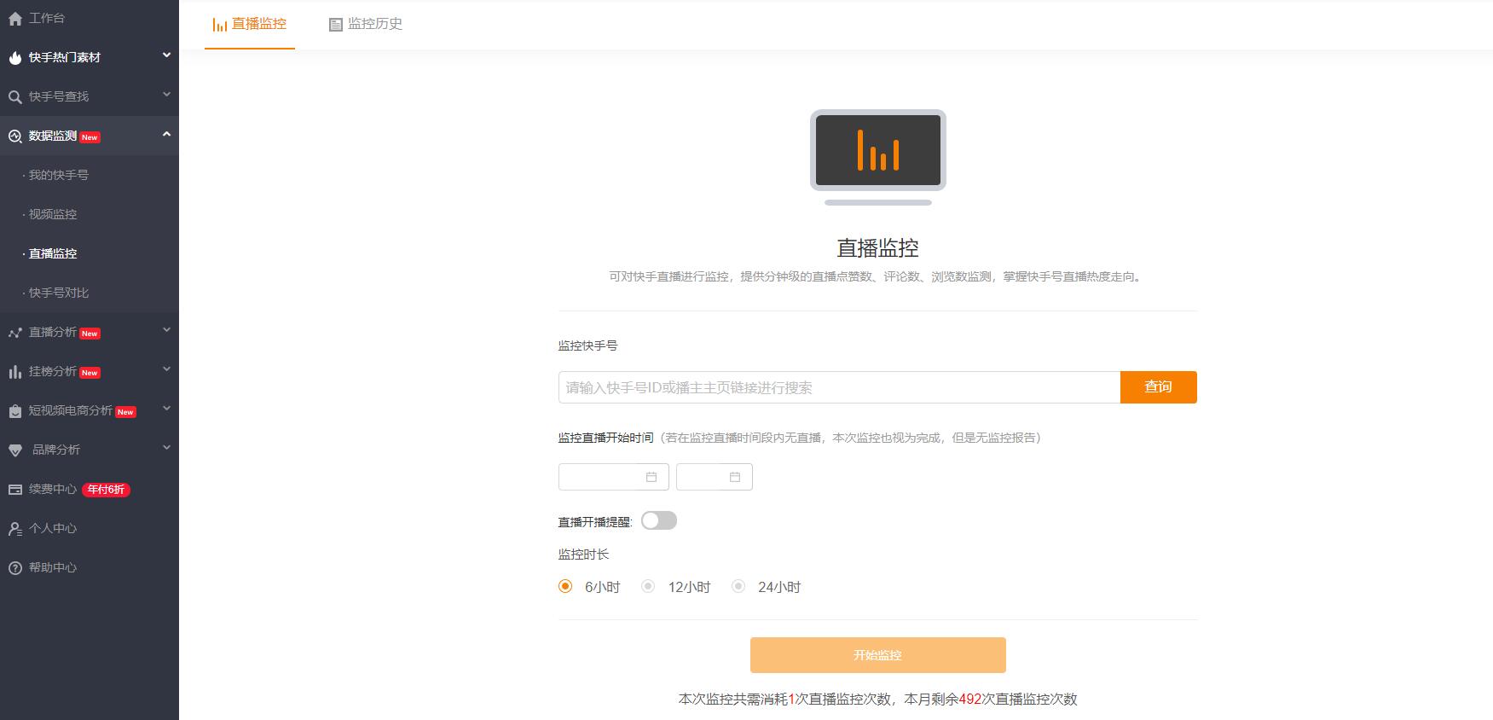Open 续费中心 page
This screenshot has height=720, width=1493.
(x=53, y=490)
